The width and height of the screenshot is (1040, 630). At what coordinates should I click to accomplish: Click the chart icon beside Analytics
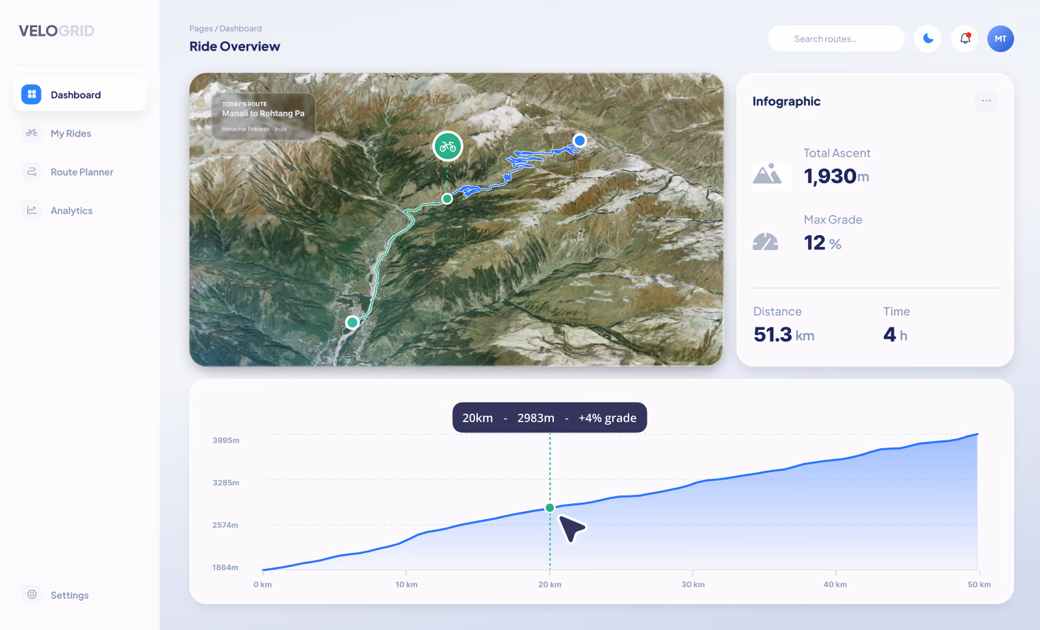click(x=31, y=210)
